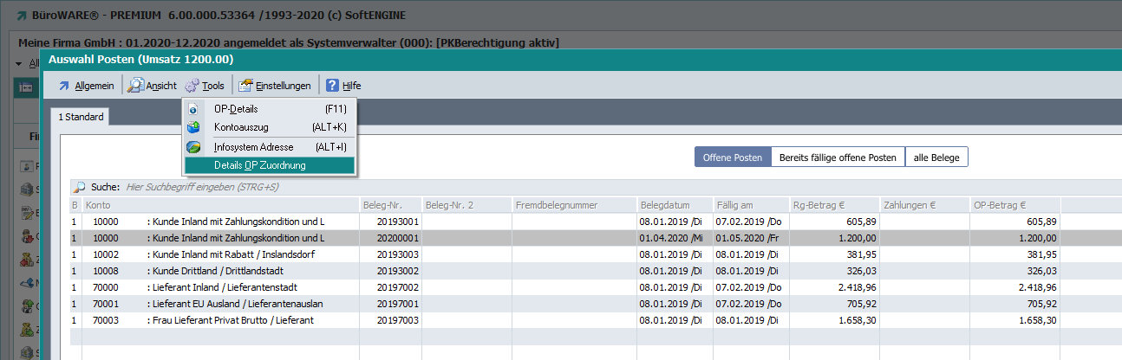Click the Tools gears icon

(x=192, y=86)
